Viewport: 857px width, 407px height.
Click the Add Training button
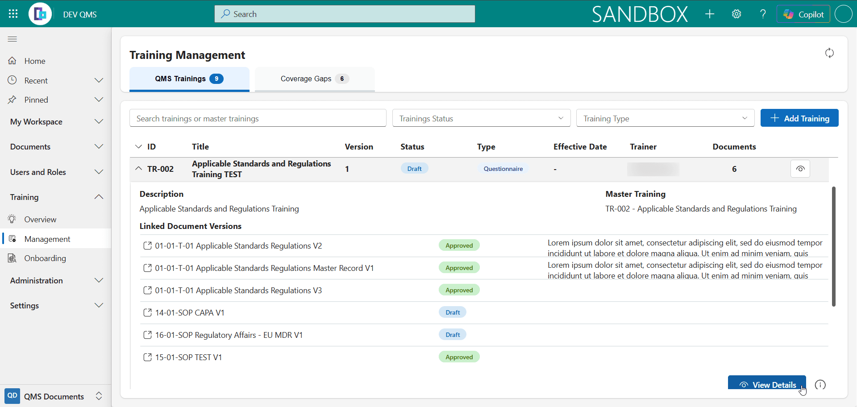pyautogui.click(x=799, y=118)
